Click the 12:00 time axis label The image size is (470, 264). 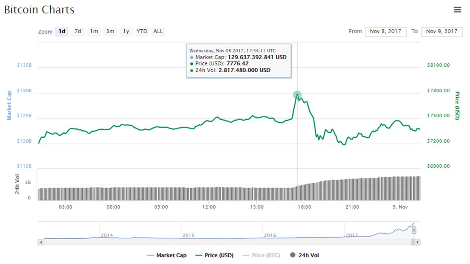209,207
